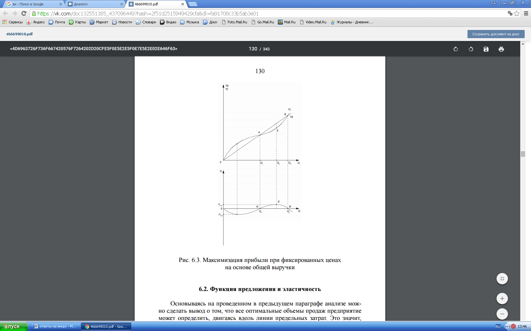
Task: Open the Диск bookmark
Action: click(210, 22)
